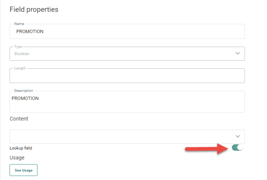Click the See Usage button
This screenshot has width=267, height=180.
pyautogui.click(x=23, y=170)
